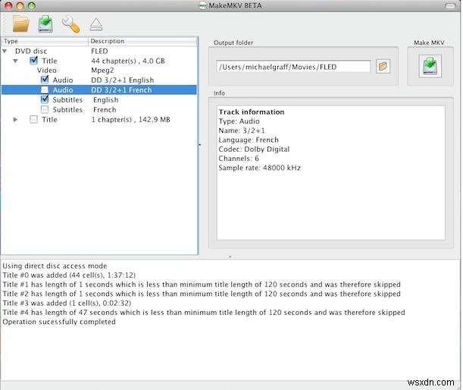This screenshot has width=463, height=390.
Task: Select the 1 chapter(s), 142.9 MB text
Action: pos(130,120)
